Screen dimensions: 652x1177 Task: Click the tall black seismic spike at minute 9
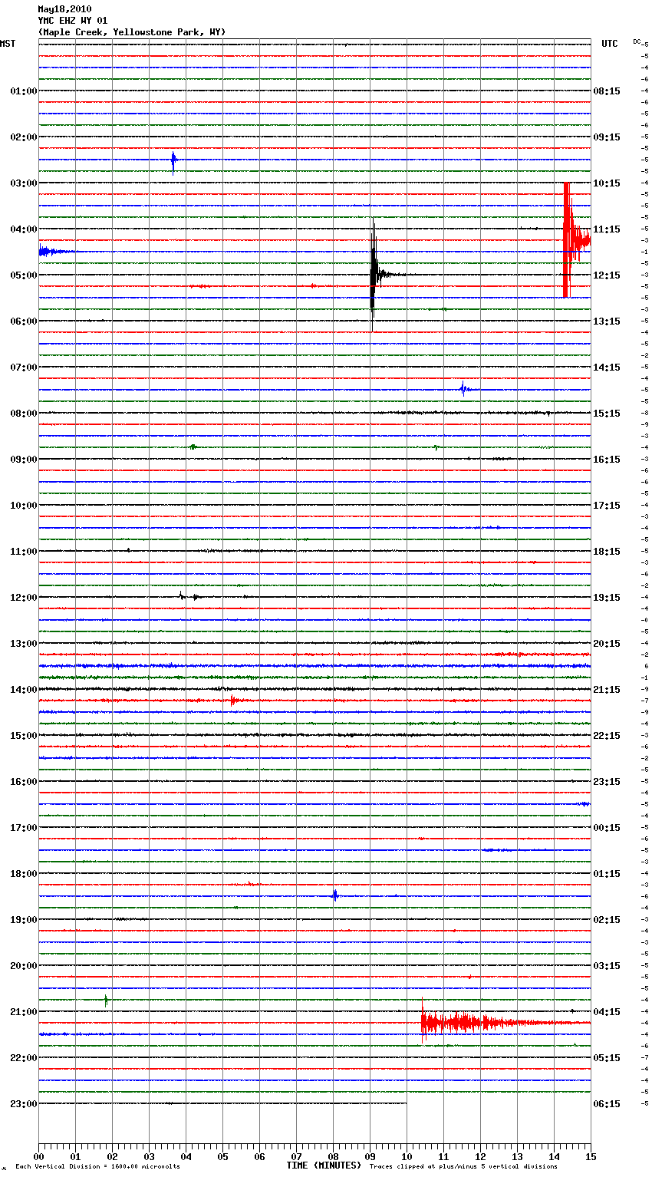click(374, 275)
